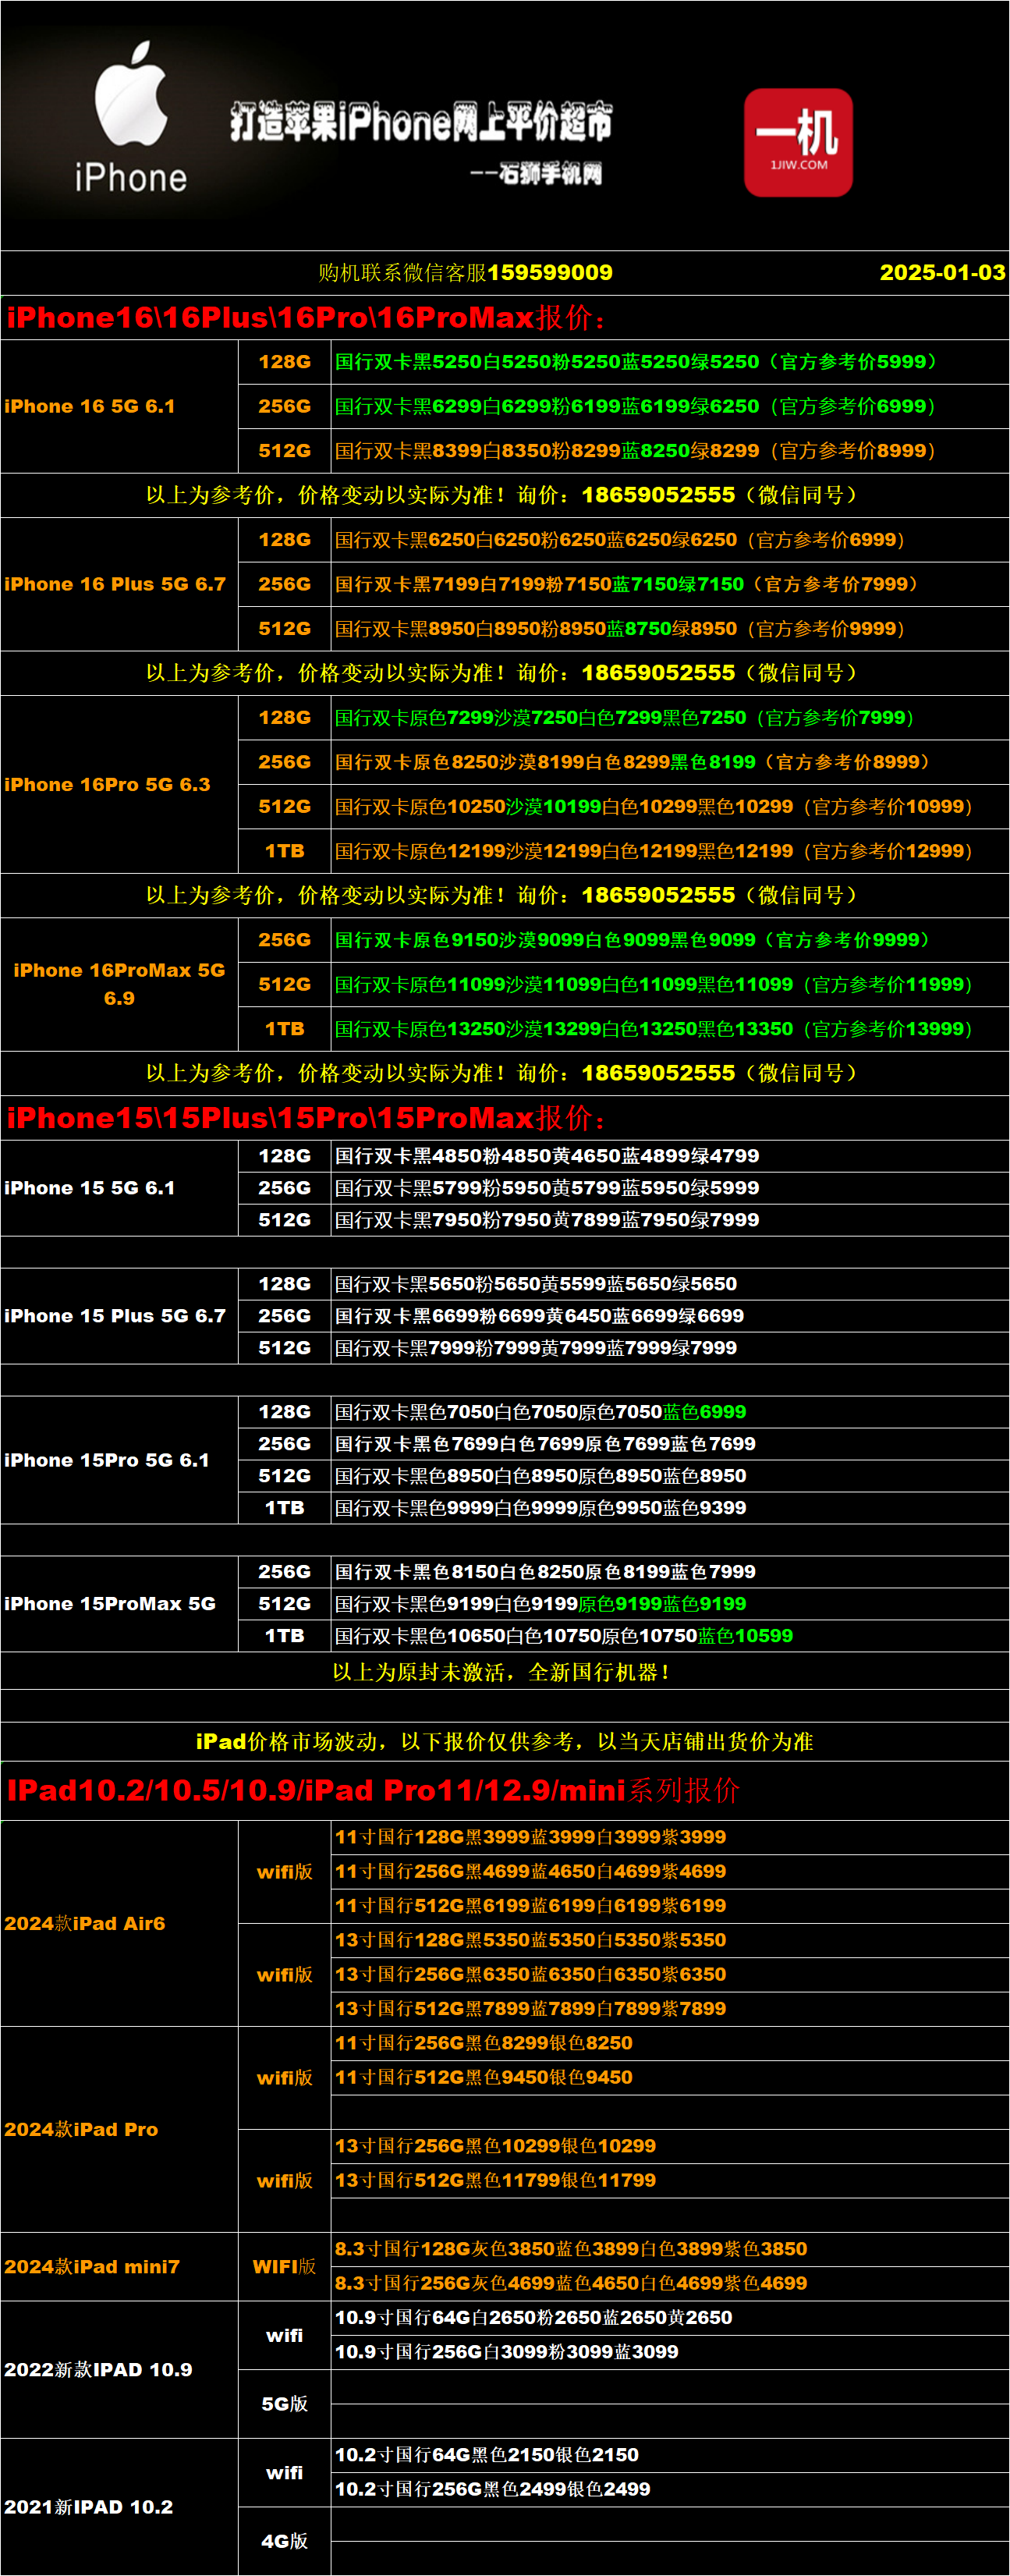Select row 13寸国行128G黑5350
Image resolution: width=1010 pixels, height=2576 pixels.
(x=669, y=1940)
